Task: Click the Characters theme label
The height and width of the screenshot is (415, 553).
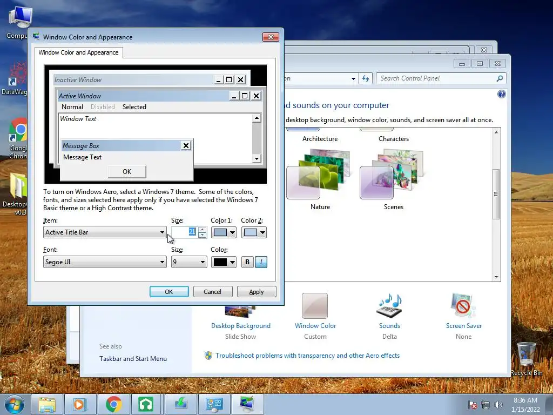Action: pos(394,139)
